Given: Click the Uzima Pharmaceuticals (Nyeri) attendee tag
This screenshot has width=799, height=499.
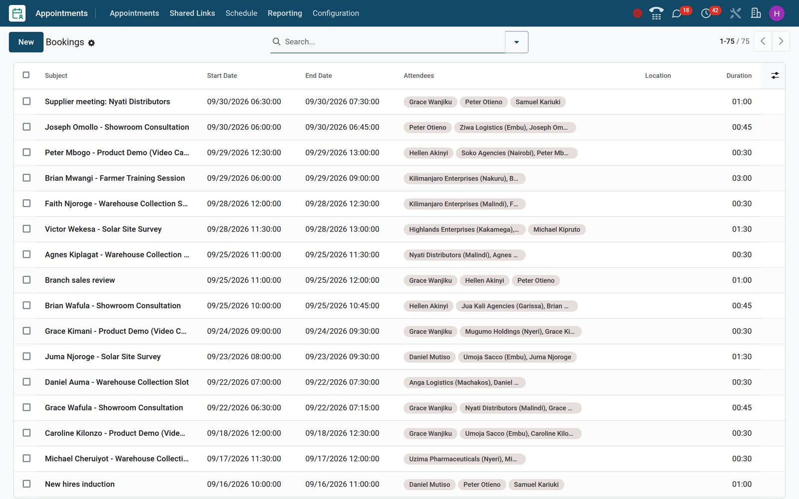Looking at the screenshot, I should point(464,459).
